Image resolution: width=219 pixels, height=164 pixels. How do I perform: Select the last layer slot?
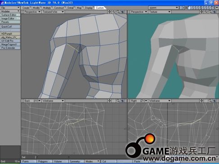coord(213,8)
